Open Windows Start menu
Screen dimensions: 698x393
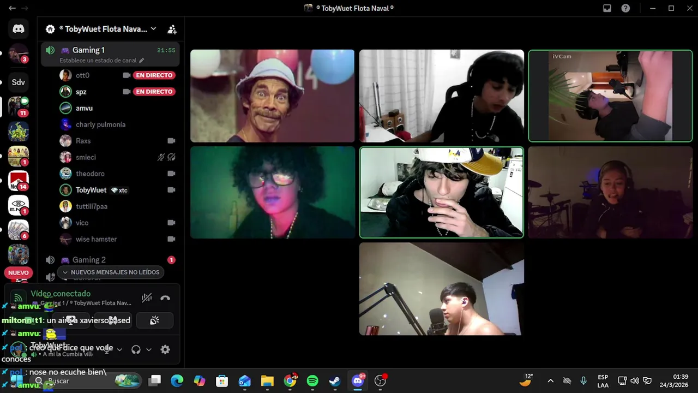[x=16, y=380]
